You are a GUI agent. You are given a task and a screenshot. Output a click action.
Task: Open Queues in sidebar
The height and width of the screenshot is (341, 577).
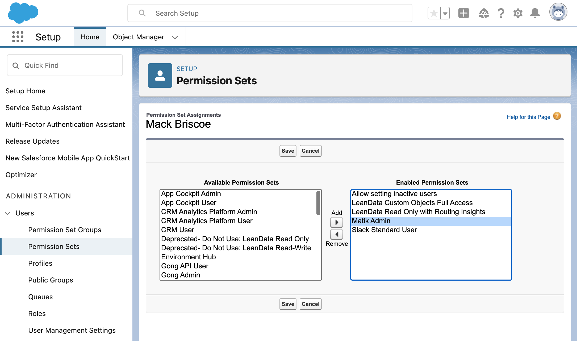40,297
